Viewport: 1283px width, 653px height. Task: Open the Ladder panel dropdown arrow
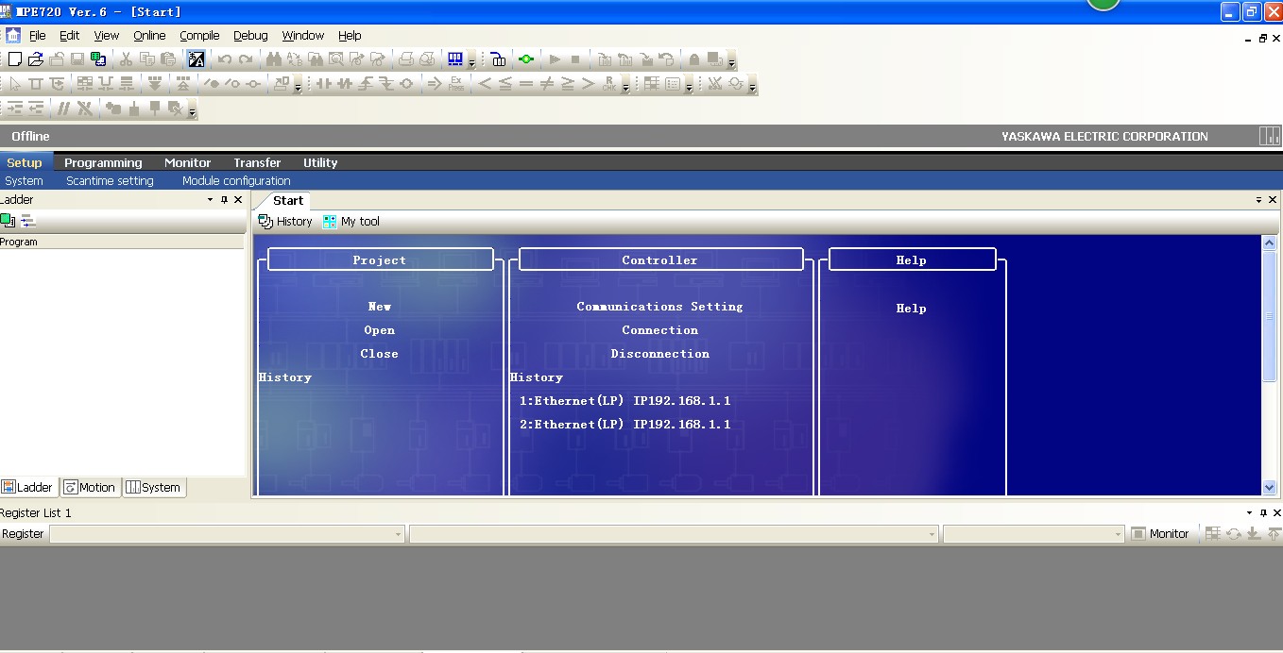210,200
